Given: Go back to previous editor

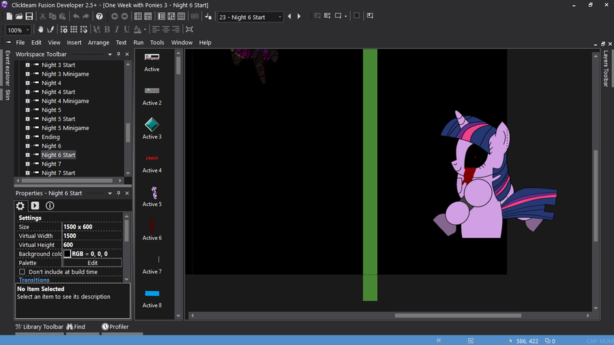Looking at the screenshot, I should tap(115, 16).
